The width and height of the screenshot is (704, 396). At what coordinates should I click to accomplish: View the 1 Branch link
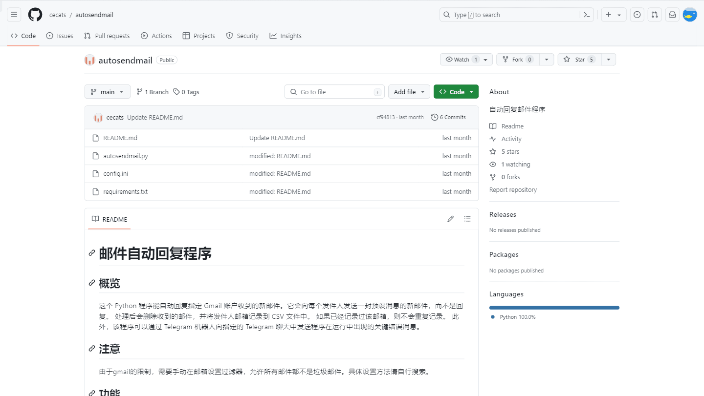click(153, 92)
